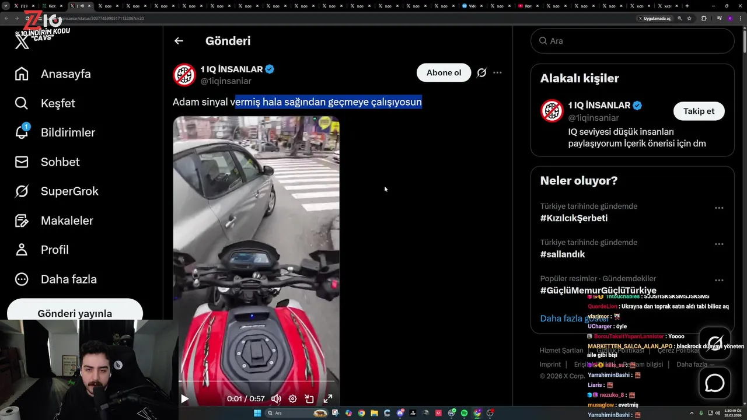Click the Uygulamada aç button in address bar
Screen dimensions: 747x420
pos(655,18)
